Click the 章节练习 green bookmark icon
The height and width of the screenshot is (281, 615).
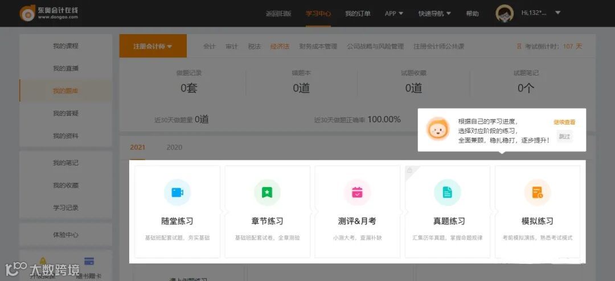click(x=267, y=192)
